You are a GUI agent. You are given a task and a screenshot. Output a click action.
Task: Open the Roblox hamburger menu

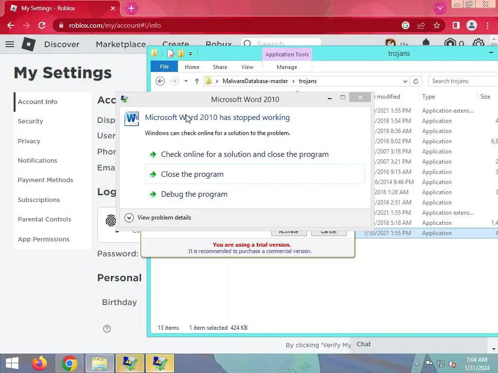tap(10, 44)
